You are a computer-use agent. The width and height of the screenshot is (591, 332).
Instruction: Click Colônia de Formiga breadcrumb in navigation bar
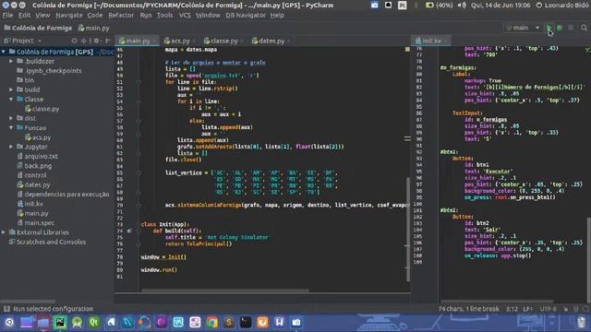tap(38, 28)
